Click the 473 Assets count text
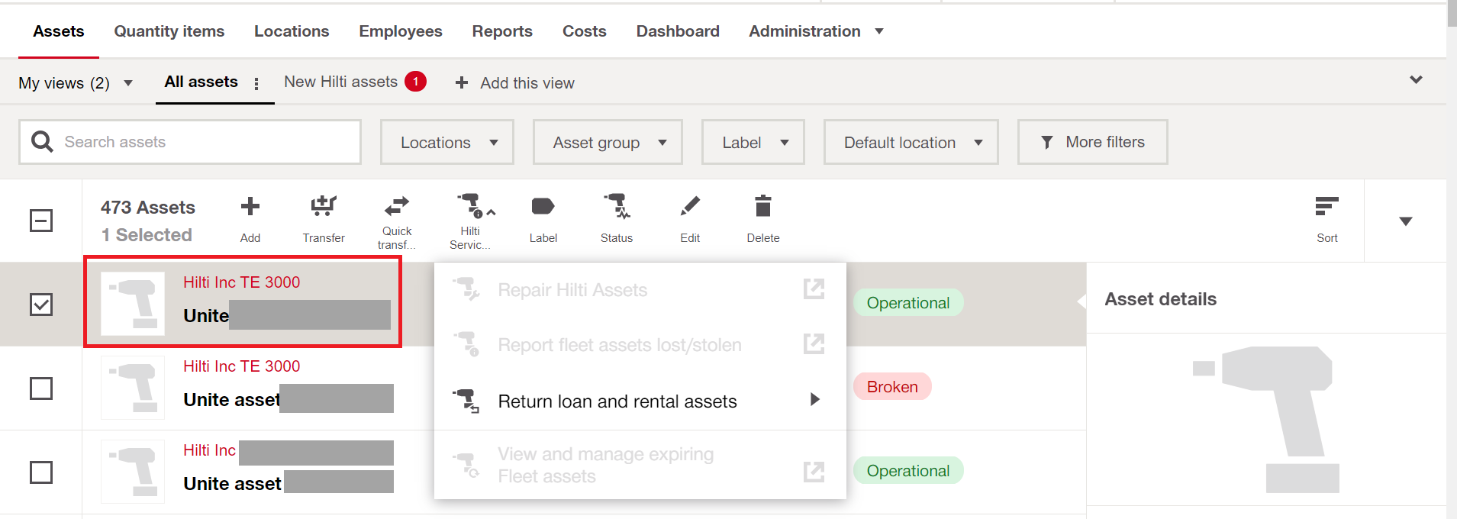This screenshot has height=519, width=1457. pos(148,208)
